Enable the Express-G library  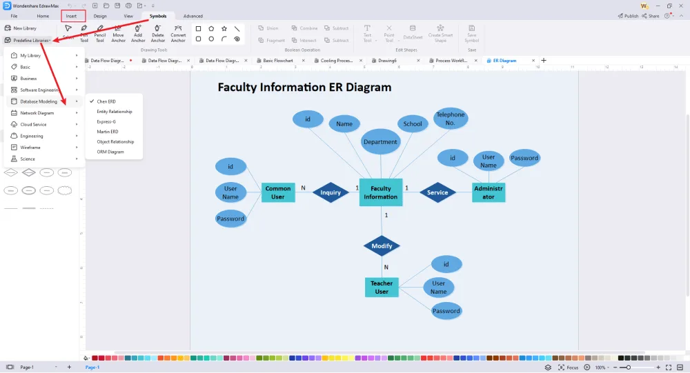coord(106,122)
